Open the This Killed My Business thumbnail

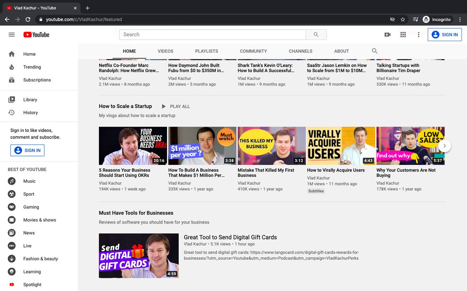pos(272,146)
